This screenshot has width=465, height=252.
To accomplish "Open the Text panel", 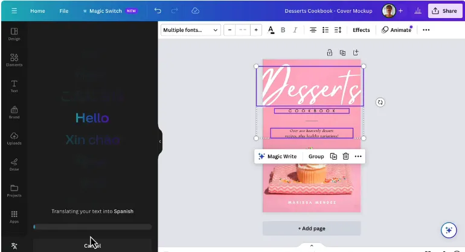I will pos(14,86).
